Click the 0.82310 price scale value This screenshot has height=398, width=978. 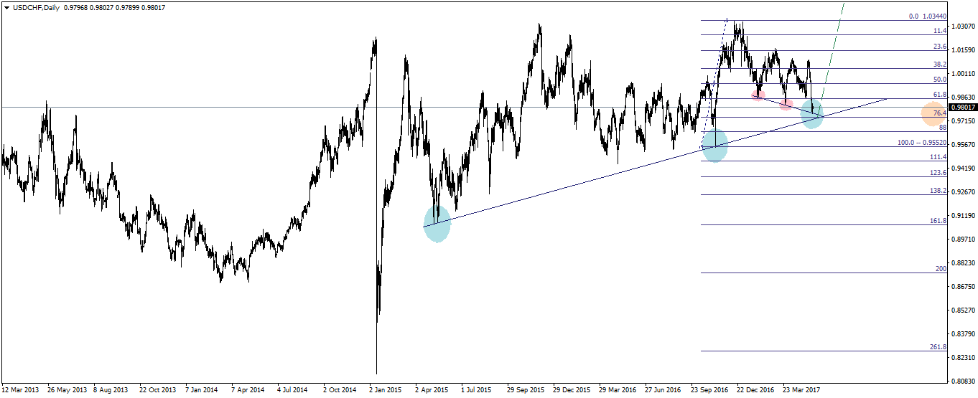click(962, 358)
